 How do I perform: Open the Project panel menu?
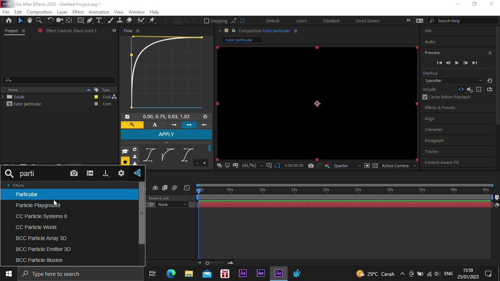(x=23, y=31)
